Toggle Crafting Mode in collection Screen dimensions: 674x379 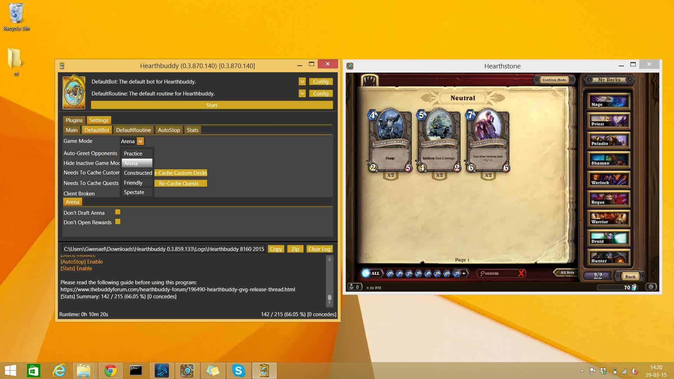tap(554, 80)
